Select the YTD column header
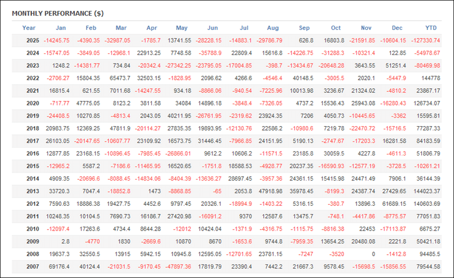Viewport: 454px width, 278px height. [431, 28]
